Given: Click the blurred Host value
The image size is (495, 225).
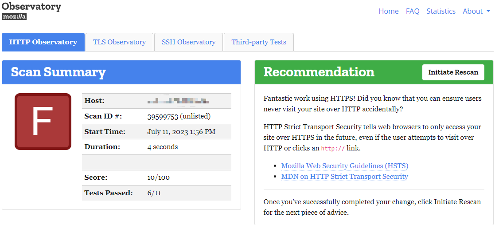Looking at the screenshot, I should pos(178,101).
